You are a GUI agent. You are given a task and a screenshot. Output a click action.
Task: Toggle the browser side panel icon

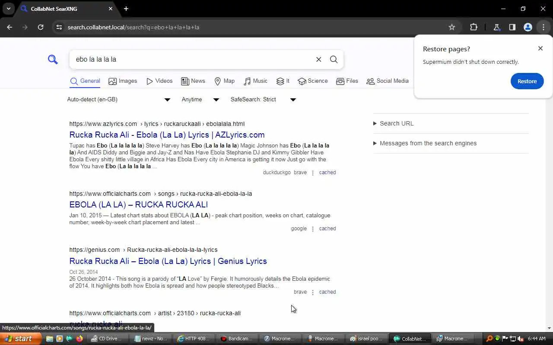point(512,27)
